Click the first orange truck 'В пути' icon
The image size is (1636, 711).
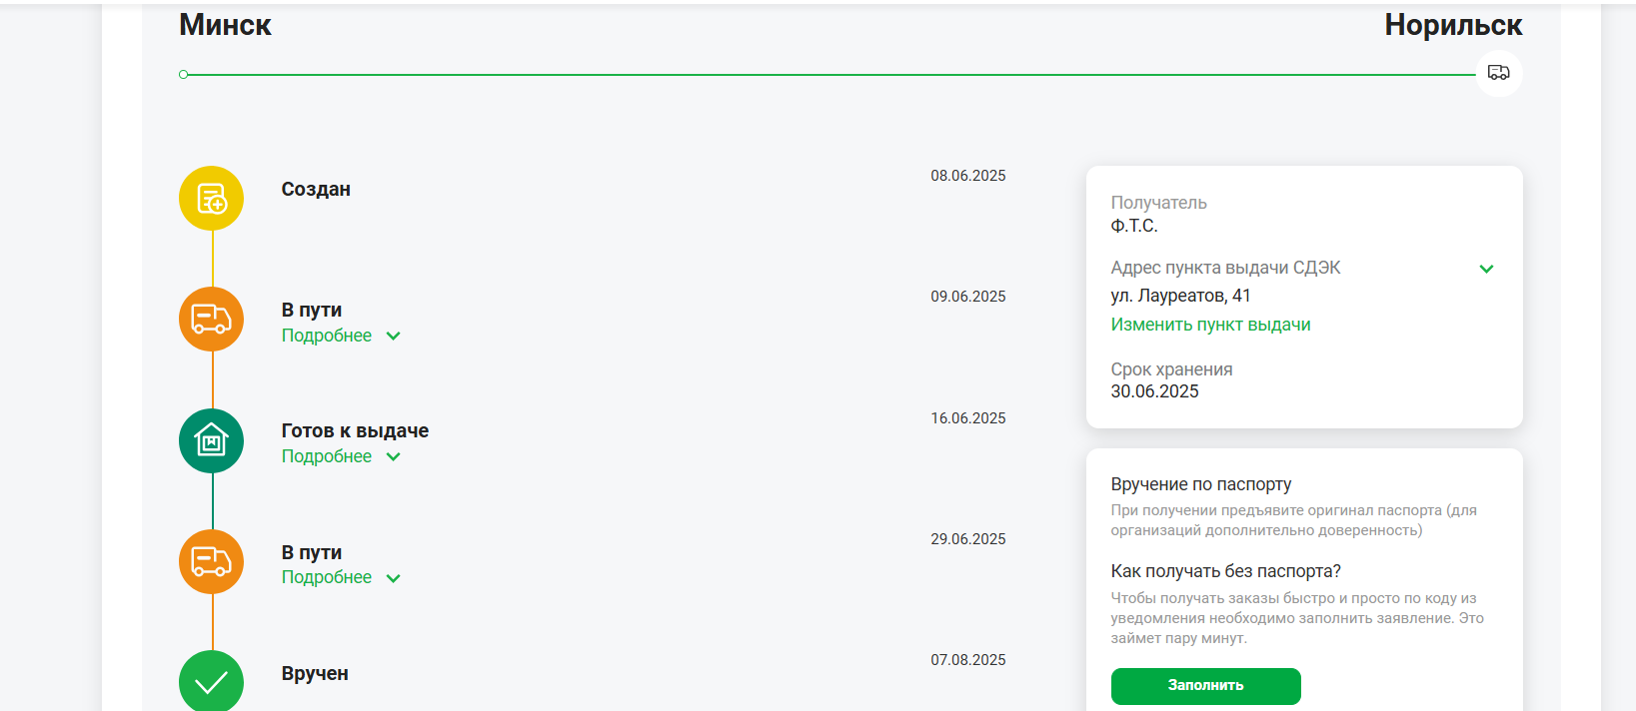click(211, 319)
